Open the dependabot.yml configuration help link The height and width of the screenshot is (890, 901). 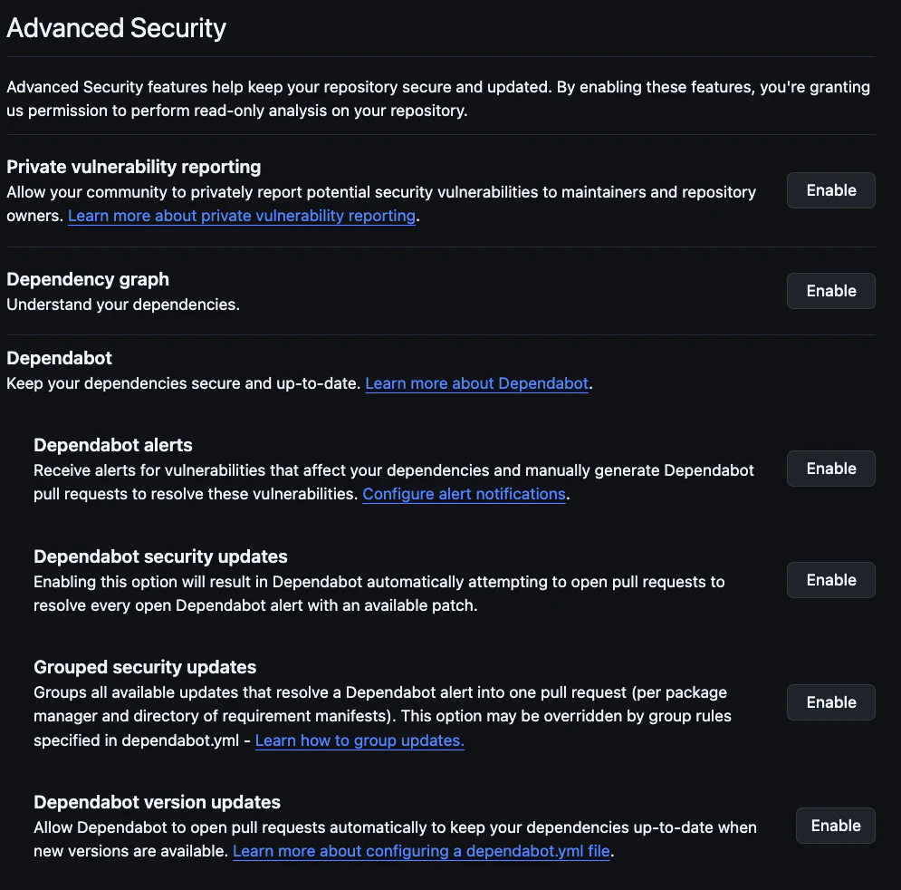coord(422,851)
